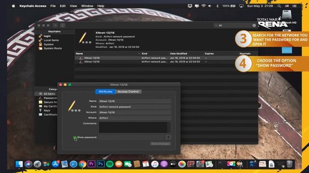Open Safari from the Dock

click(x=73, y=164)
